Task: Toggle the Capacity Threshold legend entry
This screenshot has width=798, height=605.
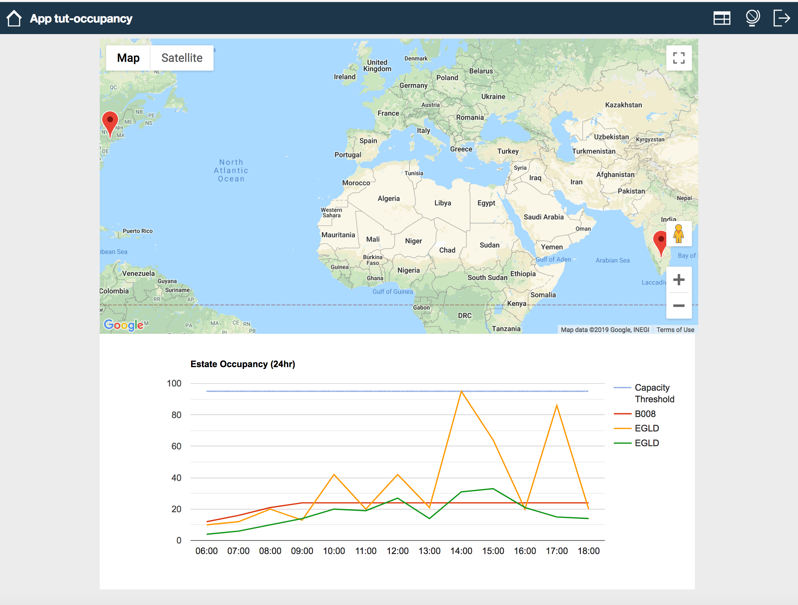Action: point(652,393)
